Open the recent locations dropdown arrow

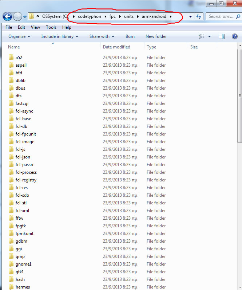(25, 17)
